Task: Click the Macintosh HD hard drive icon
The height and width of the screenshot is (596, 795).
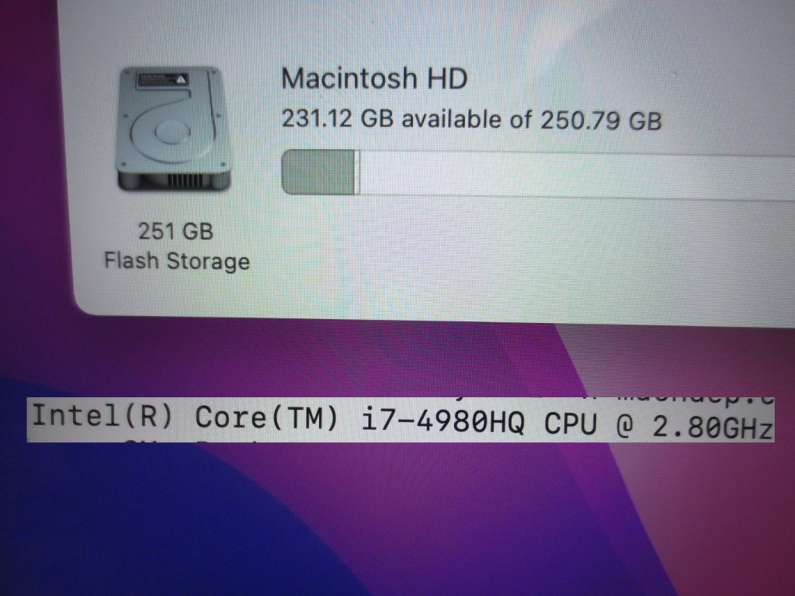Action: pyautogui.click(x=174, y=130)
